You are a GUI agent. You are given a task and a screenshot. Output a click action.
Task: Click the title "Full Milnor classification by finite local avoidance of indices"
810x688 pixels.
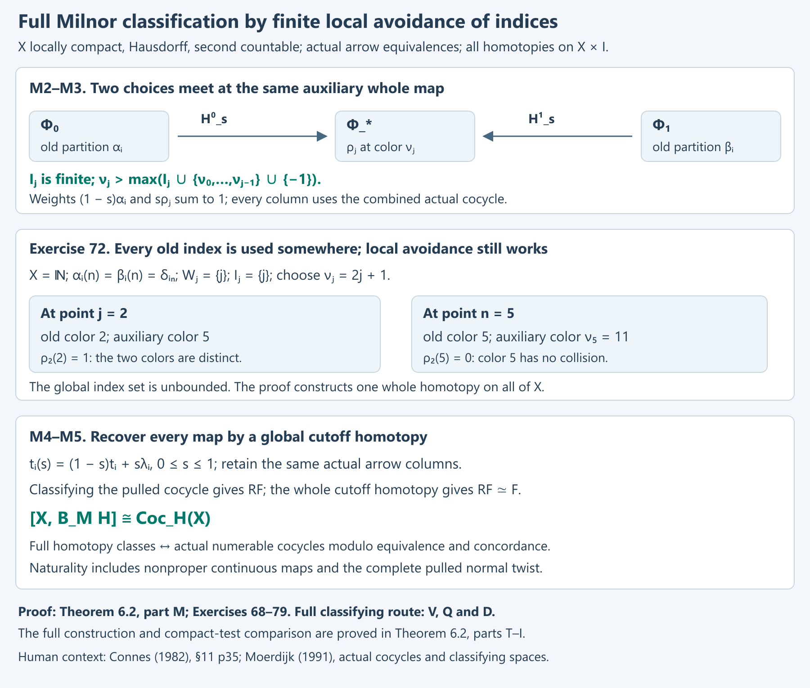288,22
